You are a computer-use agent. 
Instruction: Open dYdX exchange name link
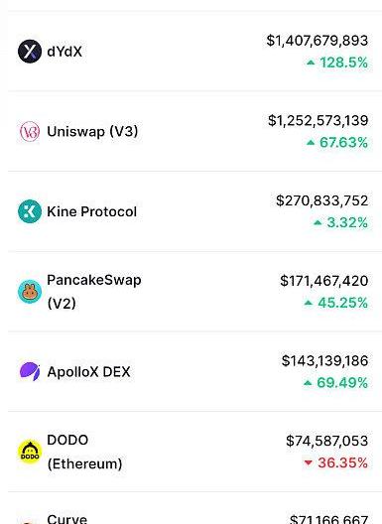tap(64, 52)
